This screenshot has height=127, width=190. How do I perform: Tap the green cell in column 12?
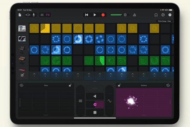click(155, 61)
